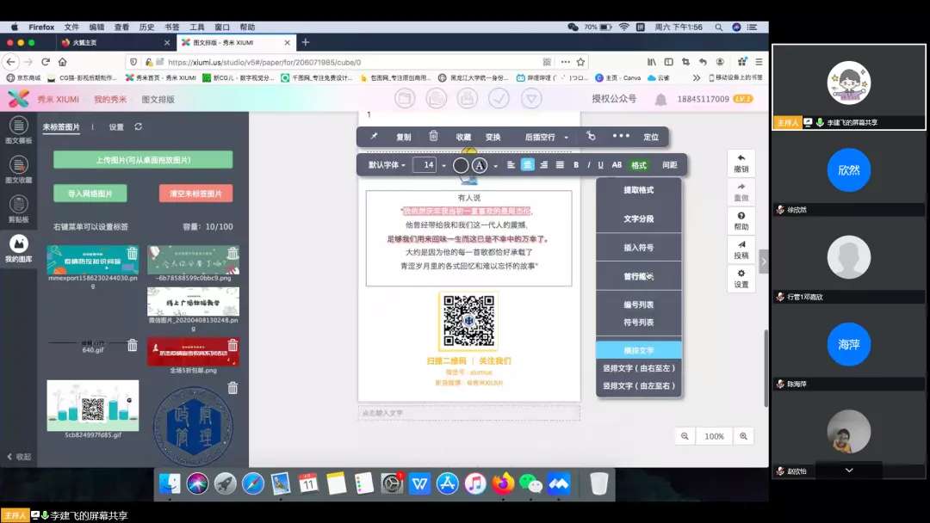Image resolution: width=930 pixels, height=523 pixels.
Task: Click the pin icon in the floating toolbar
Action: (374, 137)
